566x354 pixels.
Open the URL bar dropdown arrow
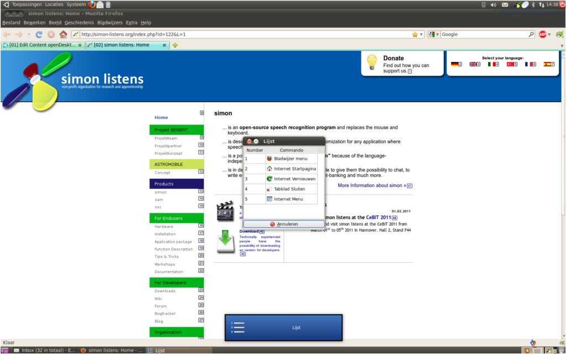click(421, 35)
